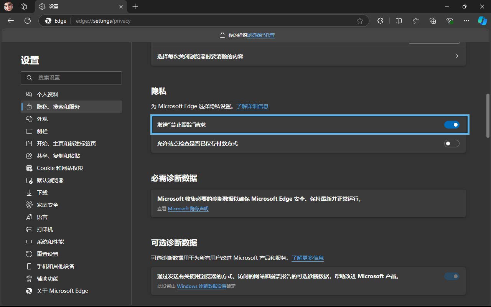Click the Optional diagnostic data (可选诊断数据) heading
Screen dimensions: 491x307
coord(174,243)
